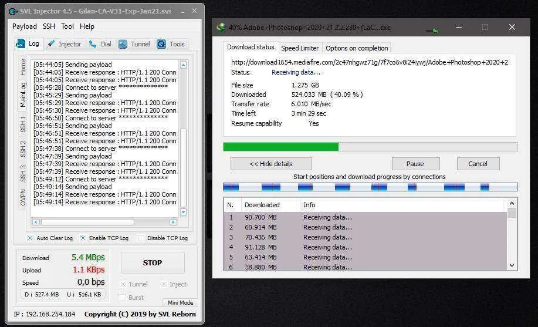Minimize the download progress window
This screenshot has width=538, height=327.
459,27
